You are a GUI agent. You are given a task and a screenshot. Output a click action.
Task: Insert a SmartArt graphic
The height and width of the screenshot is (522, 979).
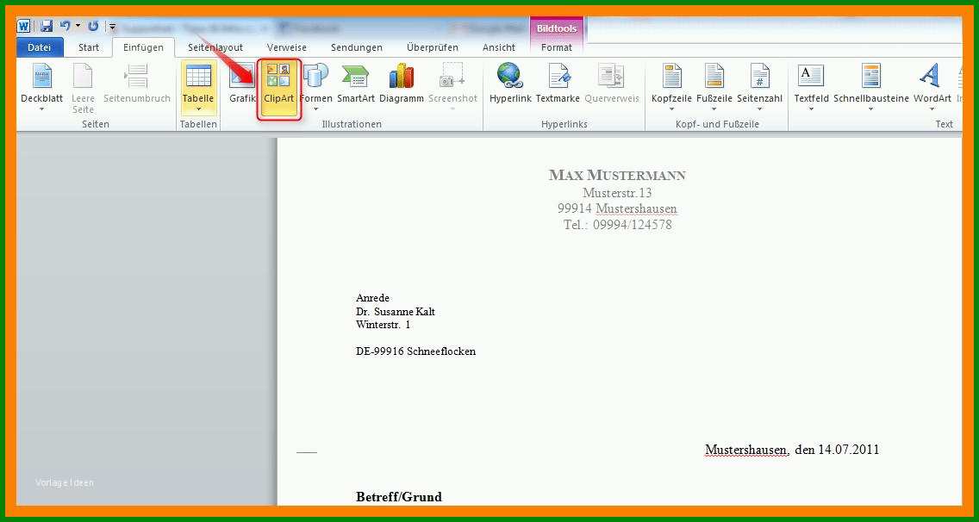pos(355,84)
